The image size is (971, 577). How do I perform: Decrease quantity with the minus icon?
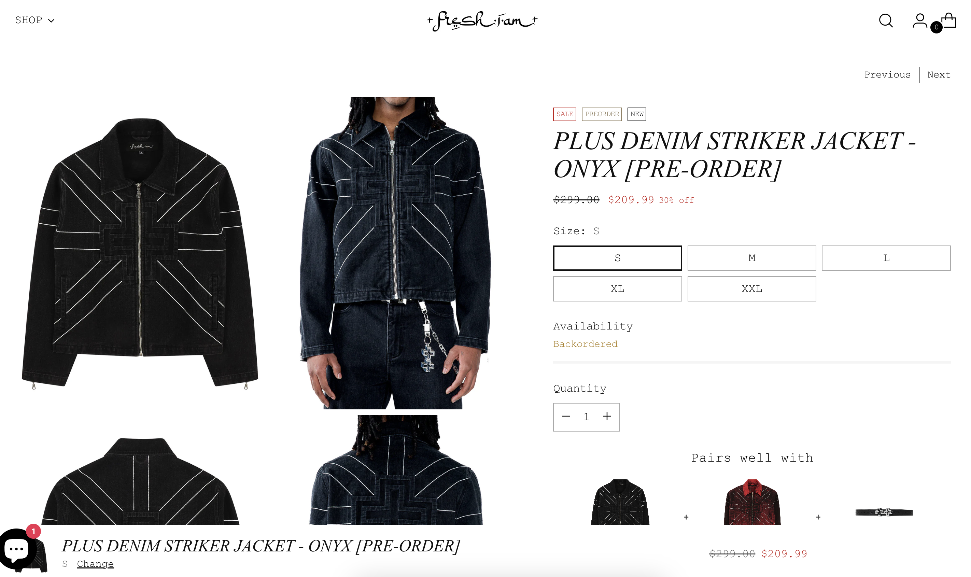[566, 417]
